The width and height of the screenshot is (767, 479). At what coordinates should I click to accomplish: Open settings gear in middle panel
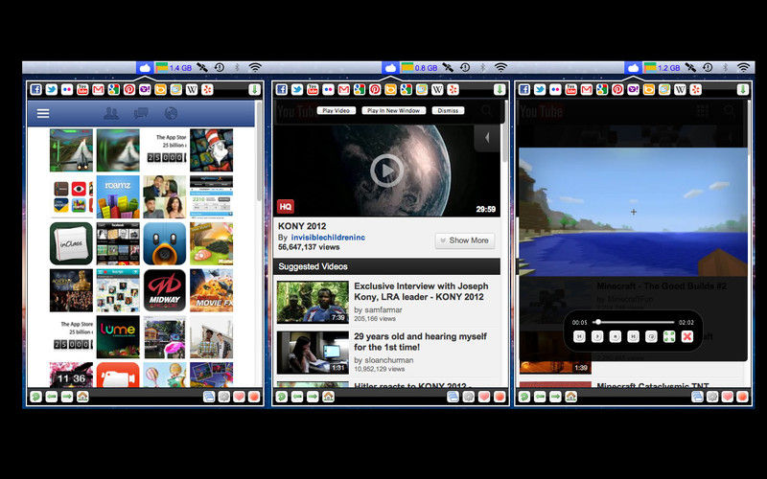(x=469, y=397)
